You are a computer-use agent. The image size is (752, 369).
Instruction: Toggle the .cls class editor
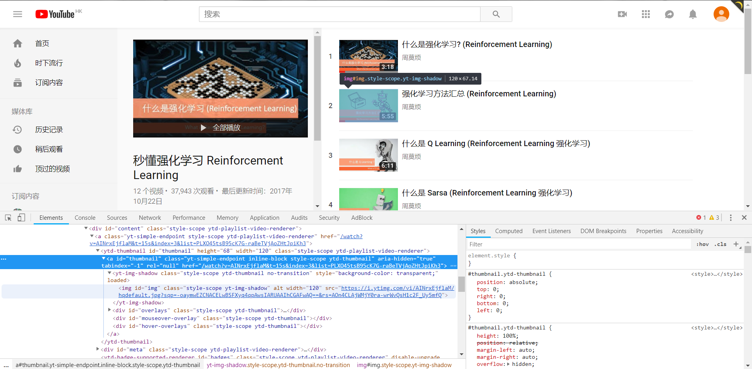pyautogui.click(x=720, y=244)
